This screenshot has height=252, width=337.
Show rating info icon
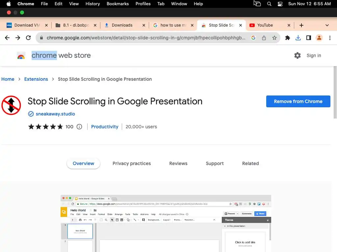pos(79,127)
